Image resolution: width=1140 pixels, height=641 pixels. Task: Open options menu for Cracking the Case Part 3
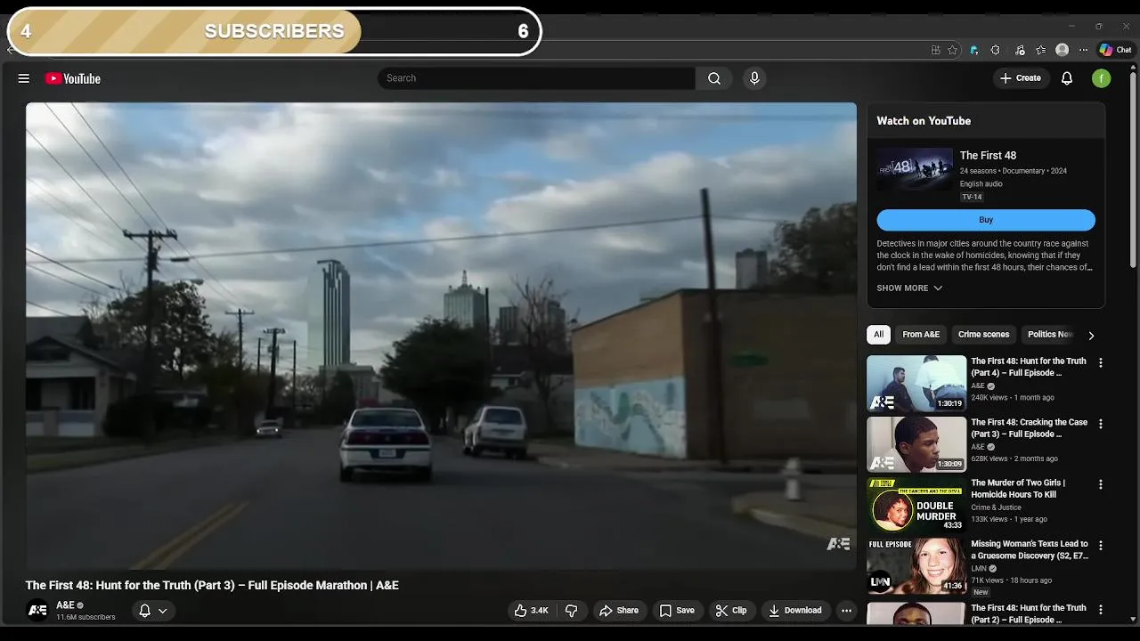pos(1101,424)
